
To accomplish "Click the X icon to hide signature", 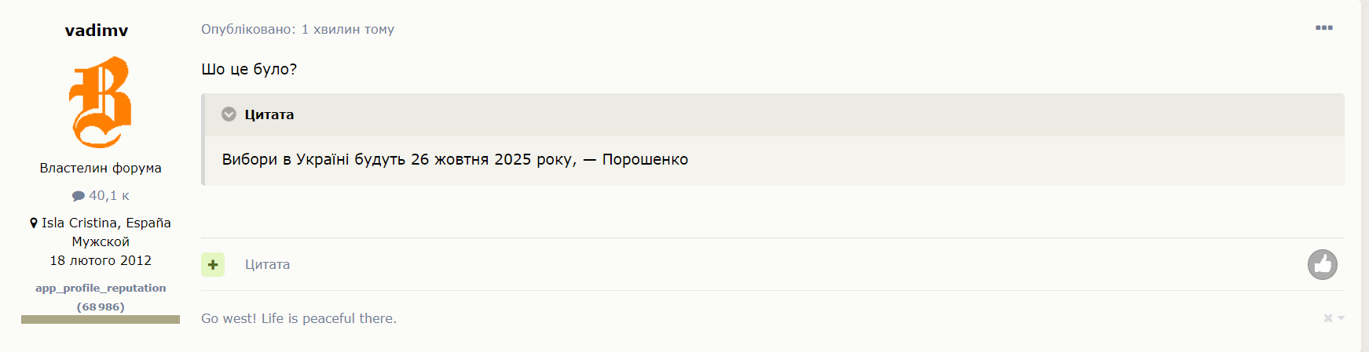I will point(1327,318).
